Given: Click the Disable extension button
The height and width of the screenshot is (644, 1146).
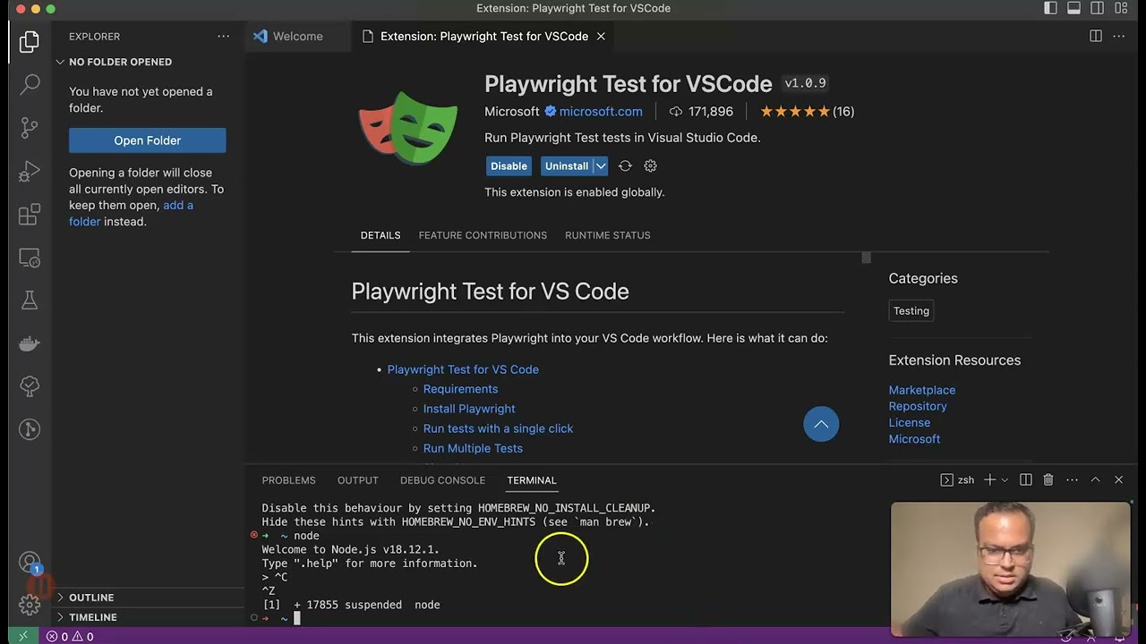Looking at the screenshot, I should [509, 166].
